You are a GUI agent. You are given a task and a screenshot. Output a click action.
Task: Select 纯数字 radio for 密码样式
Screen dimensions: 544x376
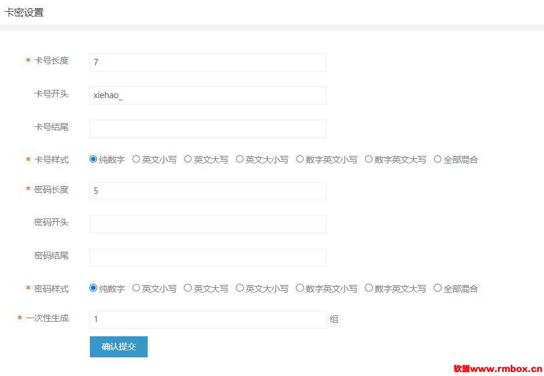[93, 288]
